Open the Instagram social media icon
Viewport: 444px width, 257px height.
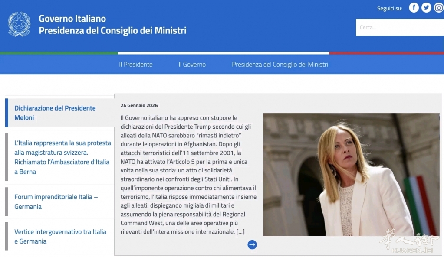(x=439, y=8)
